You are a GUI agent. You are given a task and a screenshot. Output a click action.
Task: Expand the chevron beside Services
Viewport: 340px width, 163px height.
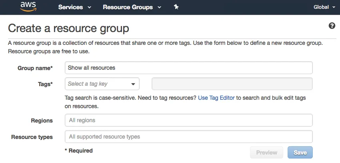[x=89, y=8]
